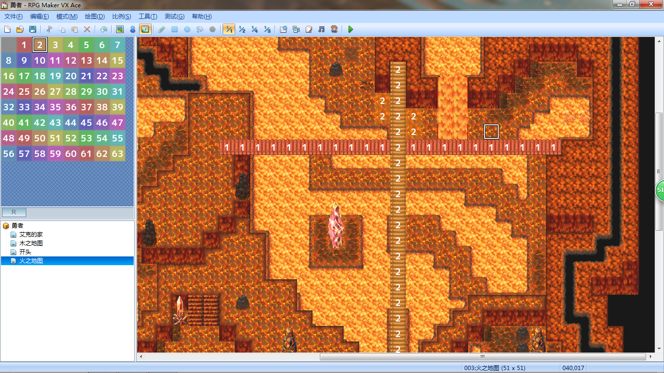Select the Region mode icon
The image size is (664, 373).
[x=145, y=29]
